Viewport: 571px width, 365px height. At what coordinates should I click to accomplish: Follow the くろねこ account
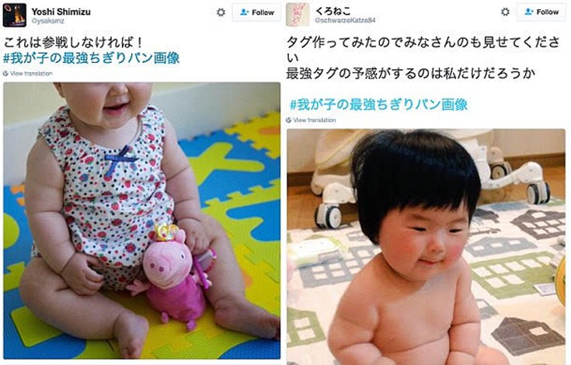coord(541,12)
